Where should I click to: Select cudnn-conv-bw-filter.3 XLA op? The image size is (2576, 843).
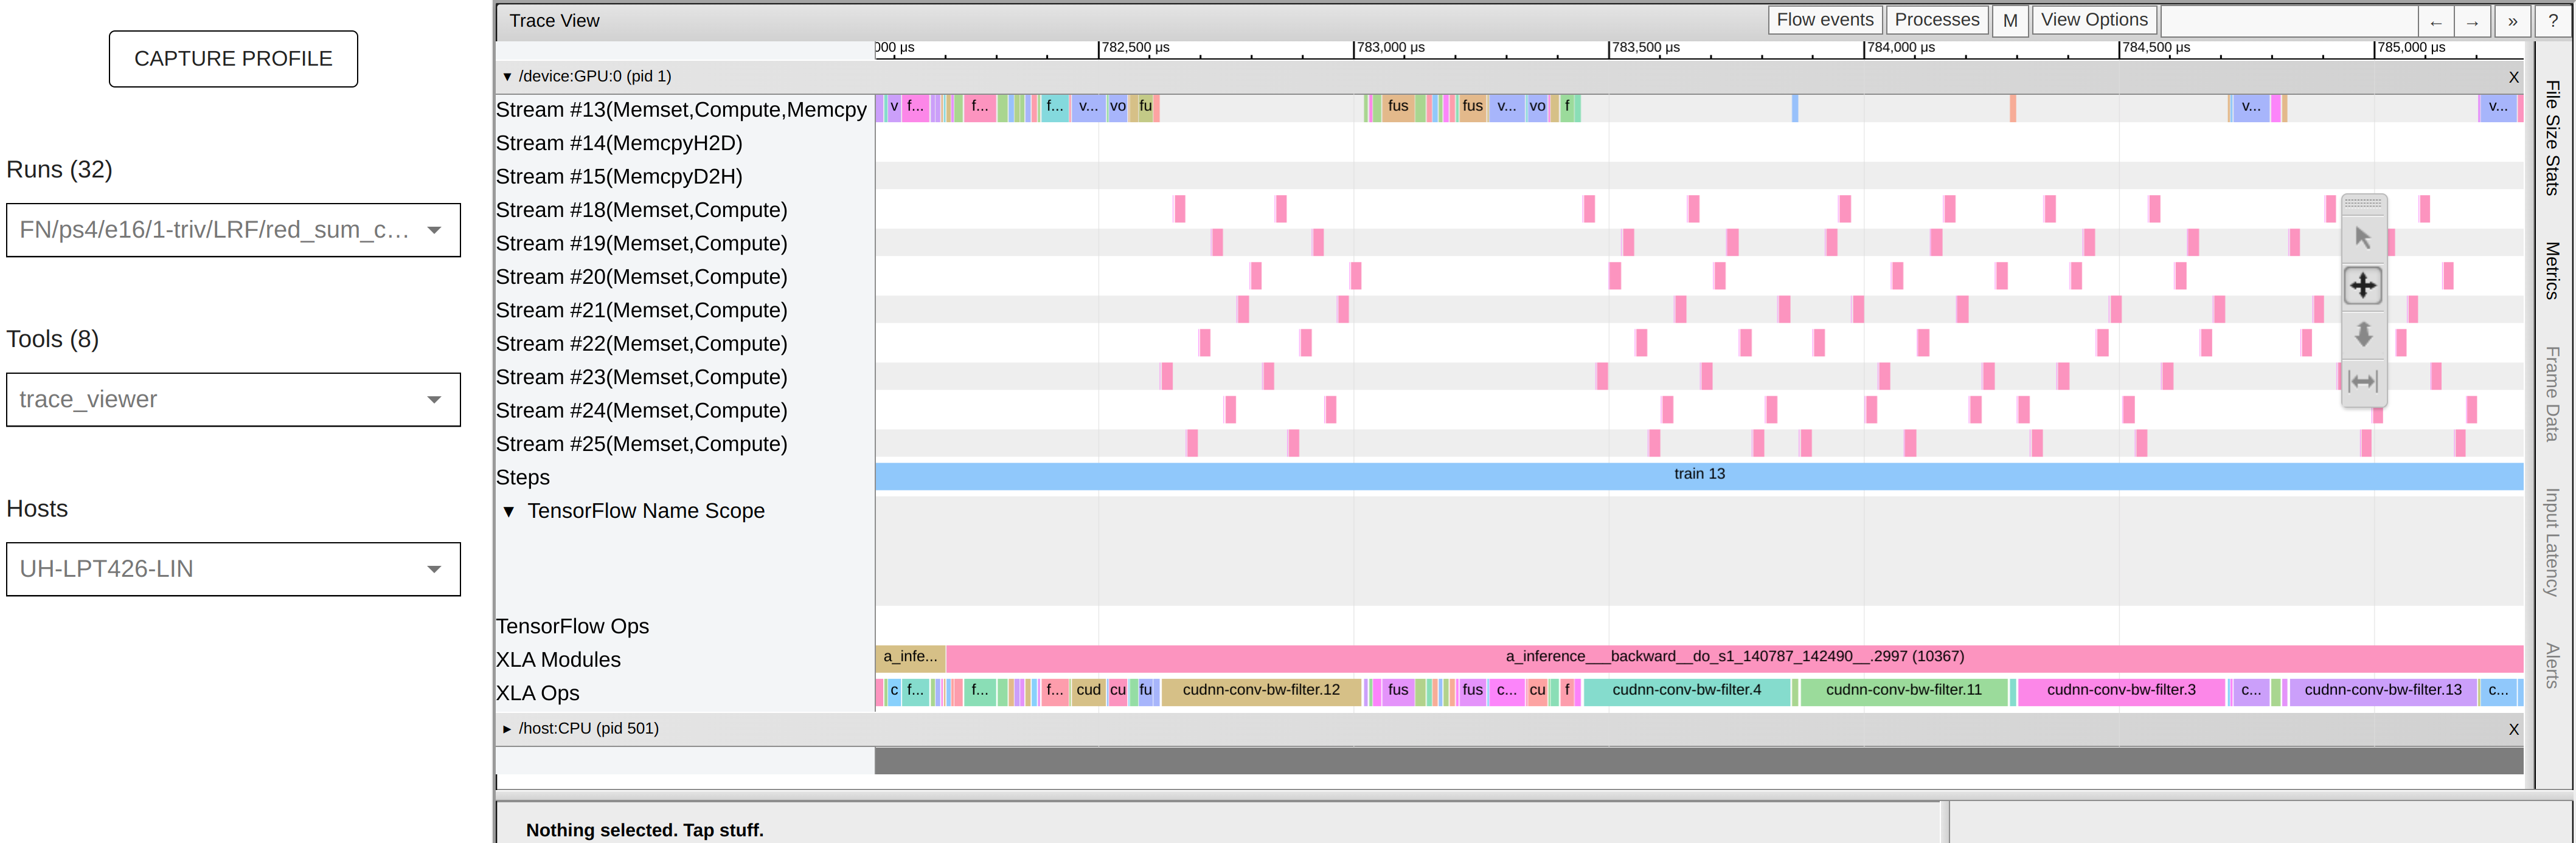[x=2121, y=691]
